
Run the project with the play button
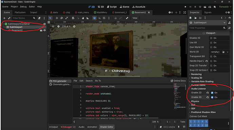click(x=186, y=7)
